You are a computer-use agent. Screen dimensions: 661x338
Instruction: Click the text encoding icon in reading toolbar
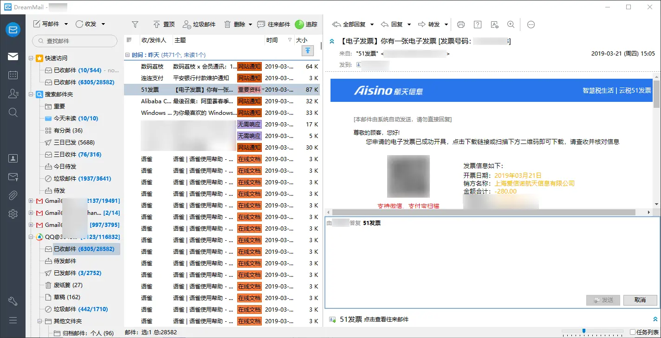click(x=494, y=24)
